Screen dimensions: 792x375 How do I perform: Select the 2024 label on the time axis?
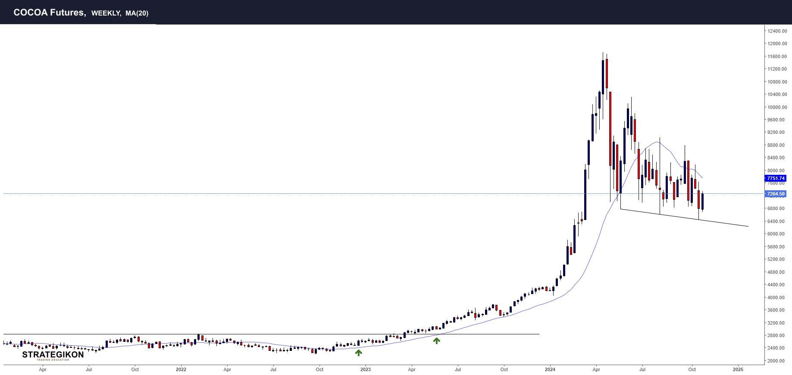click(550, 369)
